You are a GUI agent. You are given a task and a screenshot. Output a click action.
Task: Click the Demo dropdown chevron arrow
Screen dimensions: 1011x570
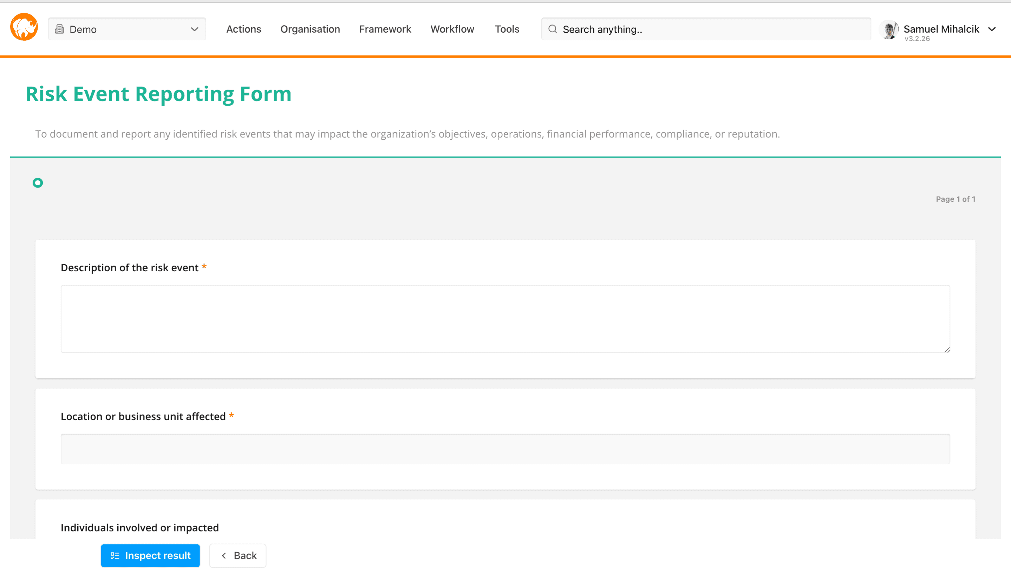point(194,29)
